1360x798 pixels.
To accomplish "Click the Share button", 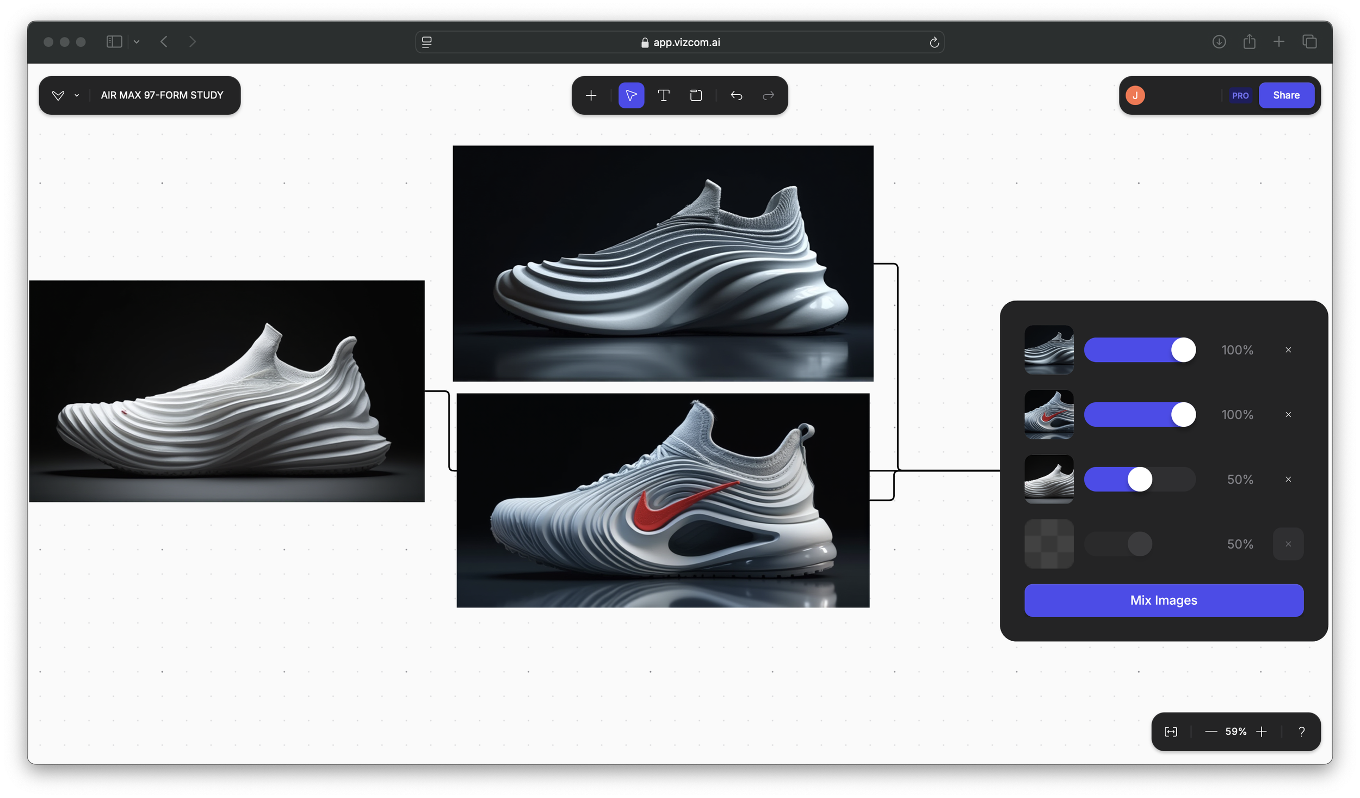I will pyautogui.click(x=1286, y=95).
